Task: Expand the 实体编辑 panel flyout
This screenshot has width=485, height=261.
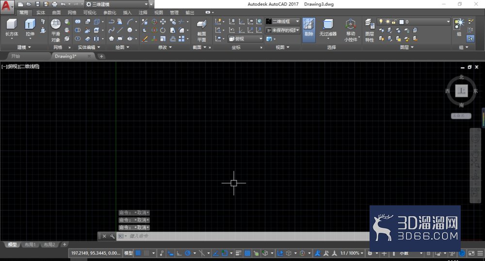Action: tap(89, 47)
